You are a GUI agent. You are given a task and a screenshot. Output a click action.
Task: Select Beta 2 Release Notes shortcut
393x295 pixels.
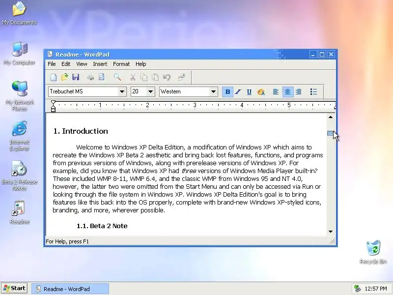(19, 176)
